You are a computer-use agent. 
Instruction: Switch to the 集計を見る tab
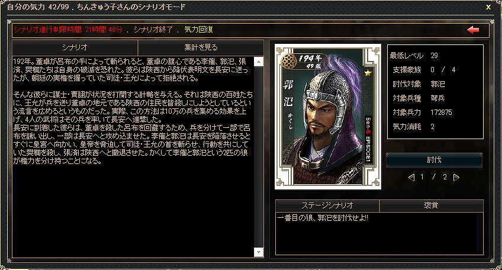click(x=201, y=47)
